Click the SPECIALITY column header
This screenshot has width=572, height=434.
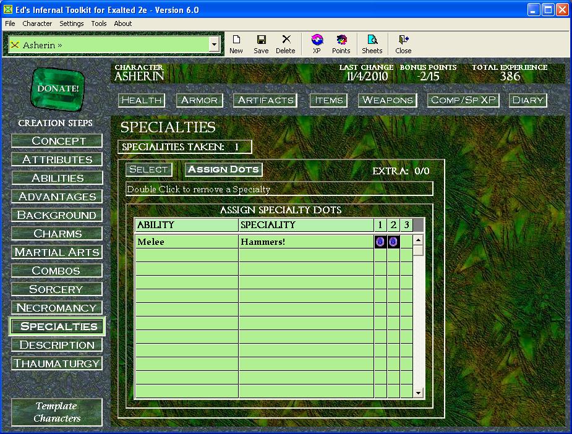[x=306, y=225]
